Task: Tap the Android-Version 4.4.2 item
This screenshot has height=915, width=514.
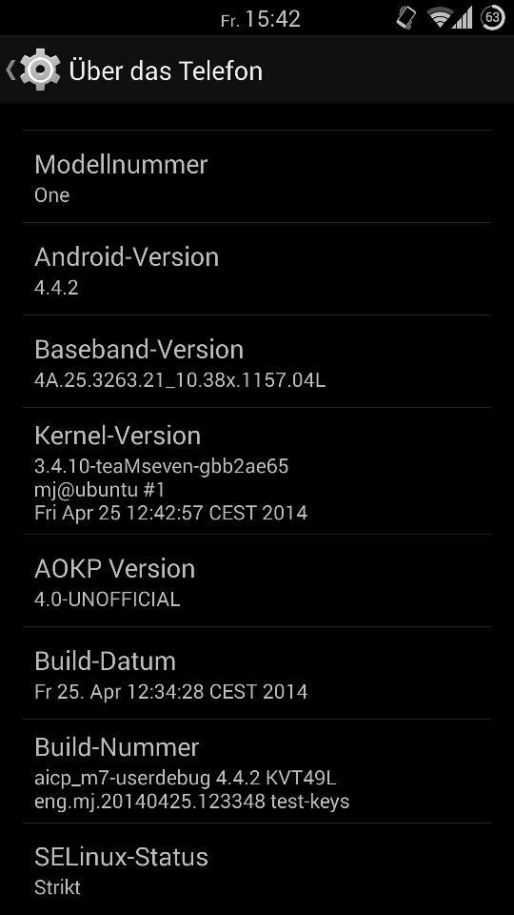Action: [257, 269]
